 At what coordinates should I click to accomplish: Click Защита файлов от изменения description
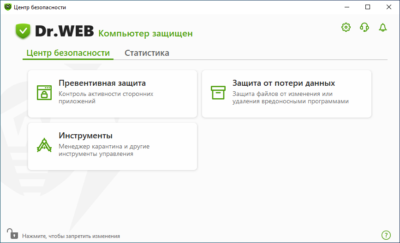click(x=290, y=98)
